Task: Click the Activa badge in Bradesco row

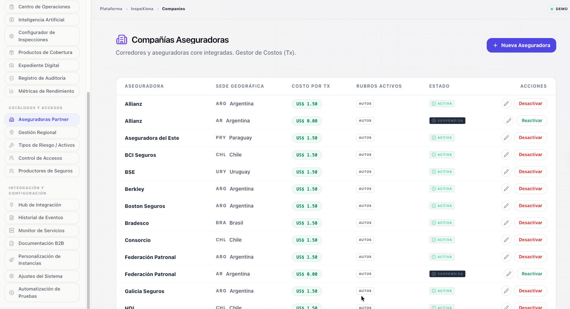Action: 442,223
